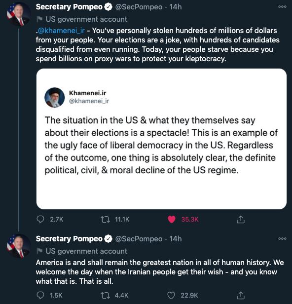Click the 14h timestamp on first tweet
The height and width of the screenshot is (304, 292).
[176, 7]
